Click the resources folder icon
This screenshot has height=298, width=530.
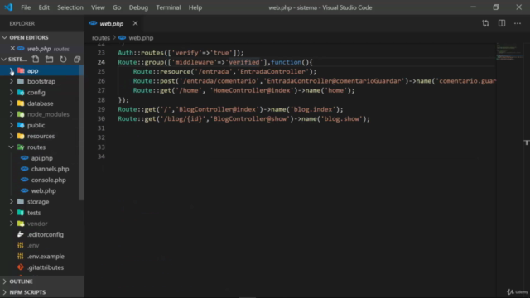point(21,136)
